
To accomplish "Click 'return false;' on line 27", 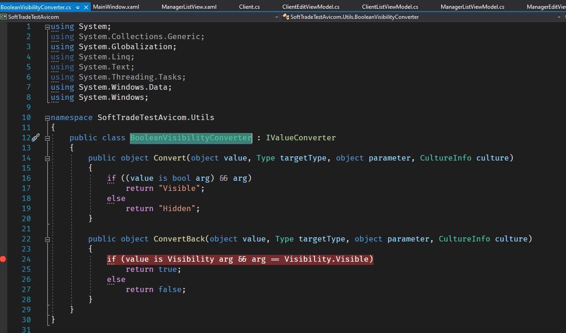I will coord(156,290).
